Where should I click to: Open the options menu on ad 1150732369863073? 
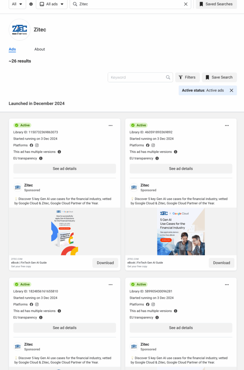click(111, 125)
